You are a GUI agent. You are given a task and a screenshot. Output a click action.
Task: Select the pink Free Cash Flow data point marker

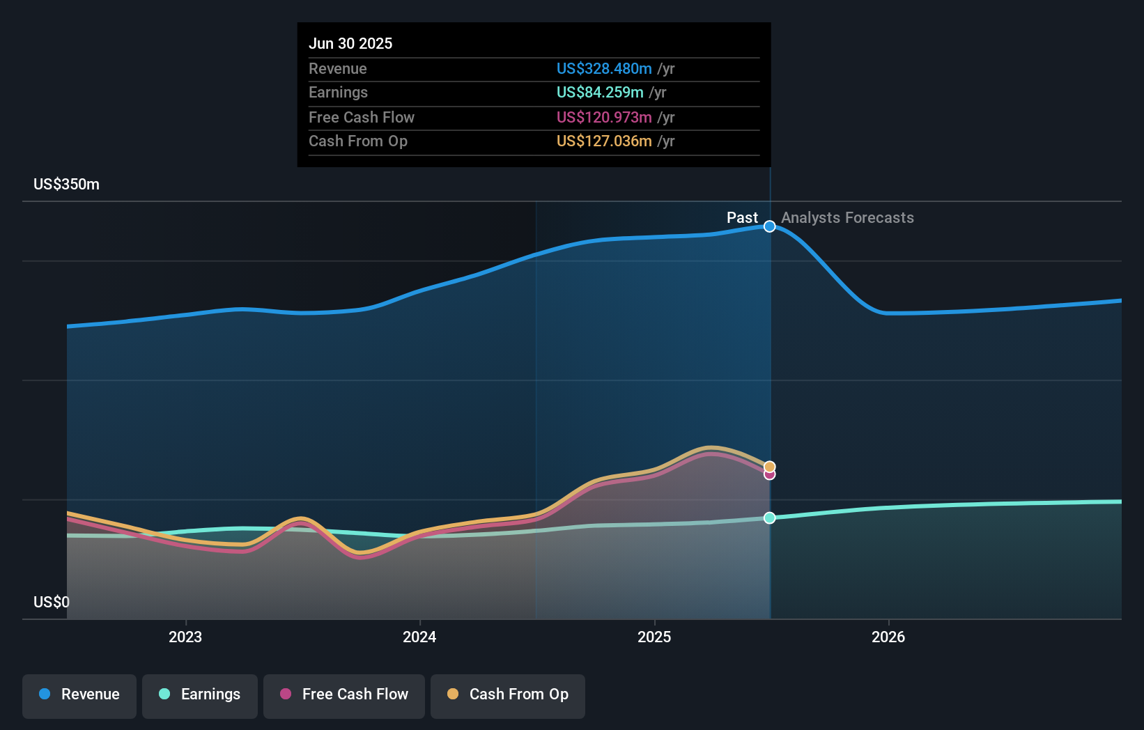point(769,474)
